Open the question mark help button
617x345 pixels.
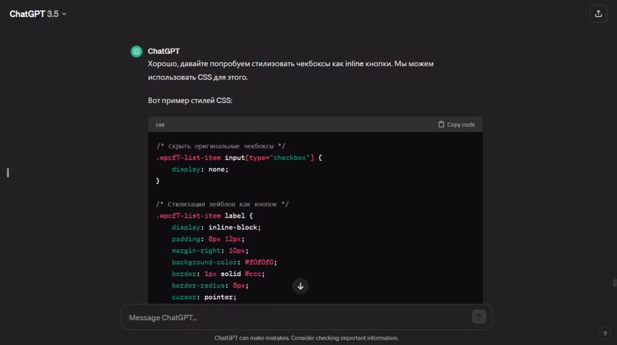click(605, 334)
